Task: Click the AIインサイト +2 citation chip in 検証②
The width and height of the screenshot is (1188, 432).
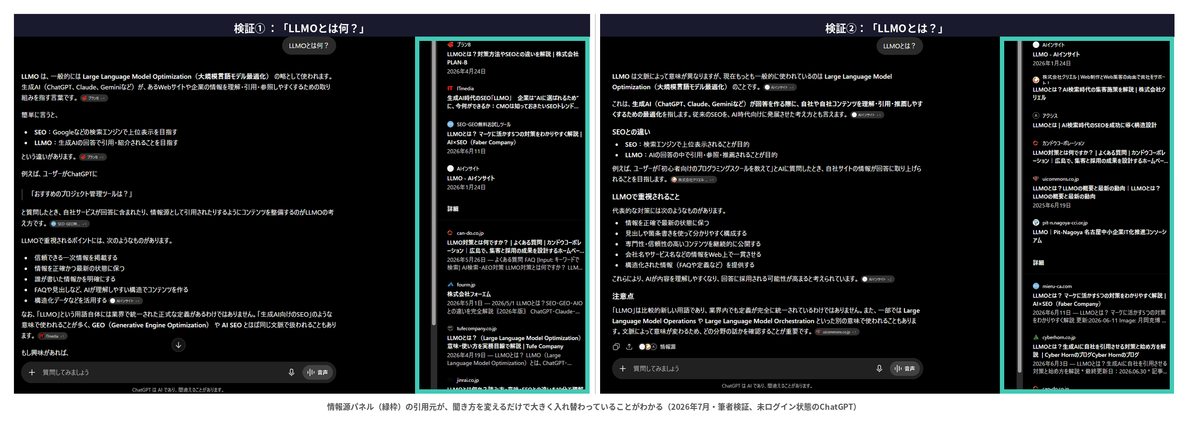Action: [878, 280]
